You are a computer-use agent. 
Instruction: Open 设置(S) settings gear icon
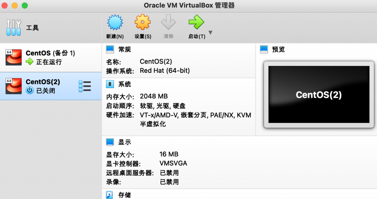142,22
